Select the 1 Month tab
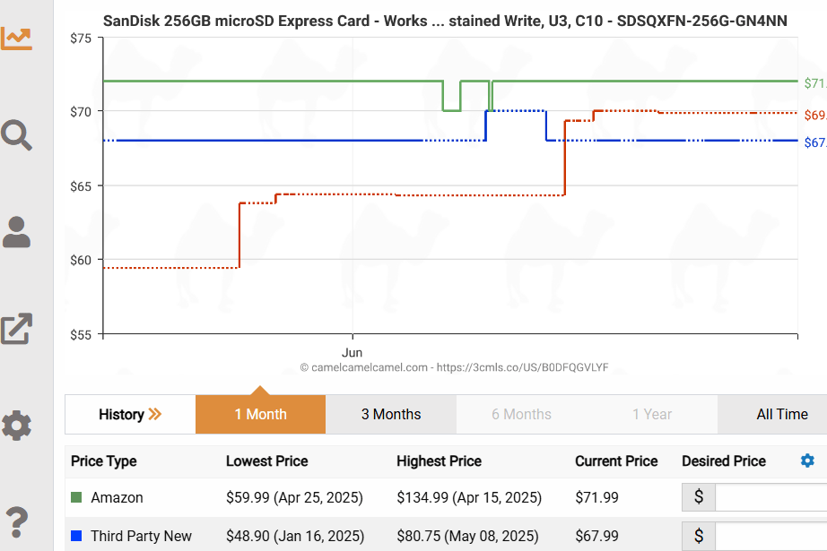Image resolution: width=827 pixels, height=551 pixels. [260, 415]
